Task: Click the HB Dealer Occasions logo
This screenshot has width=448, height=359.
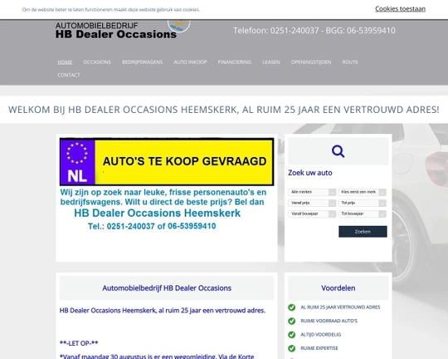Action: (116, 31)
